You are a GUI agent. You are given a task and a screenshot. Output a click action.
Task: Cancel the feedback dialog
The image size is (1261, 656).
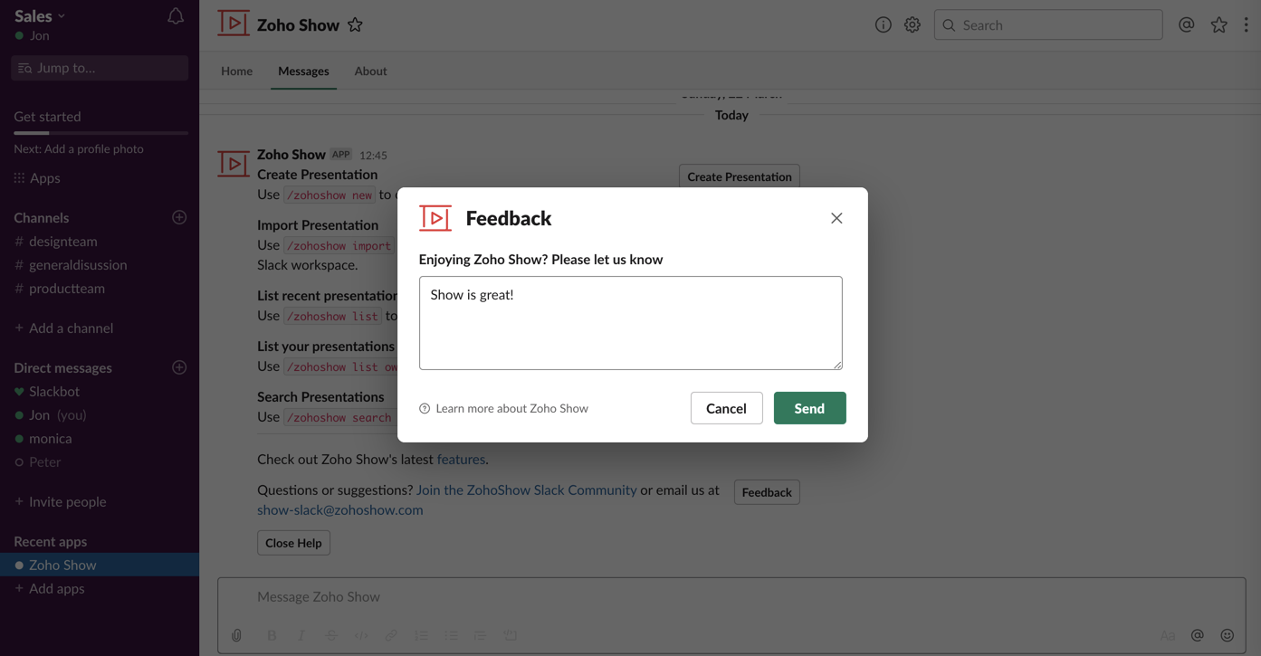(726, 408)
